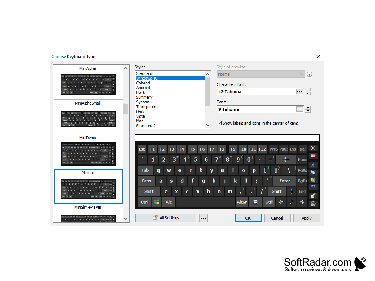Click the scissors Cut icon on keyboard
This screenshot has width=375, height=281.
(x=313, y=165)
